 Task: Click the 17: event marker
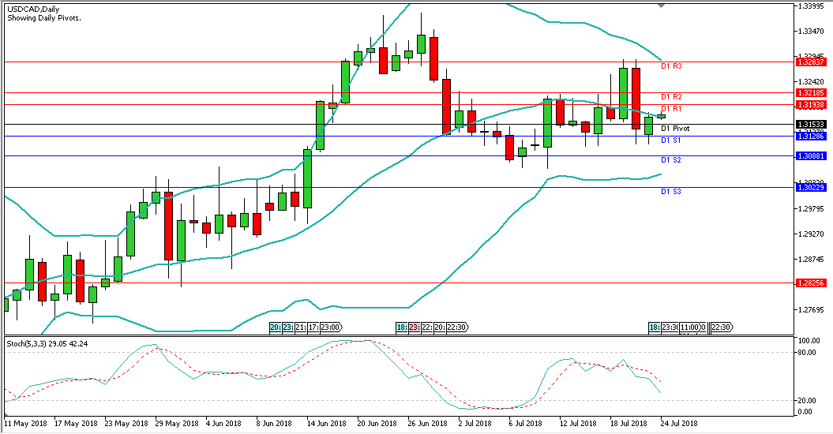point(313,327)
